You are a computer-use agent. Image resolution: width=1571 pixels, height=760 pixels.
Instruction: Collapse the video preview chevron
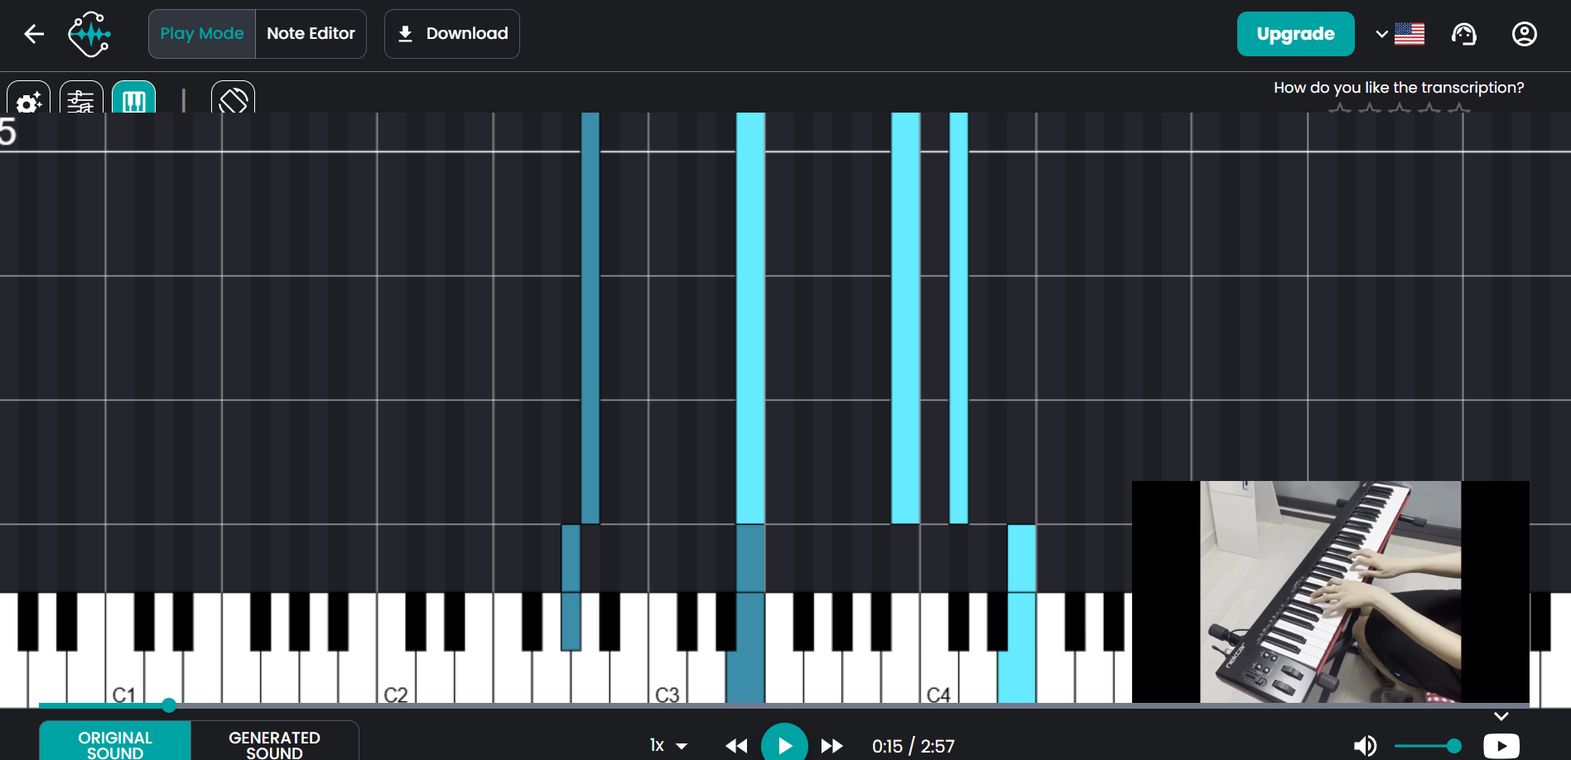1501,716
